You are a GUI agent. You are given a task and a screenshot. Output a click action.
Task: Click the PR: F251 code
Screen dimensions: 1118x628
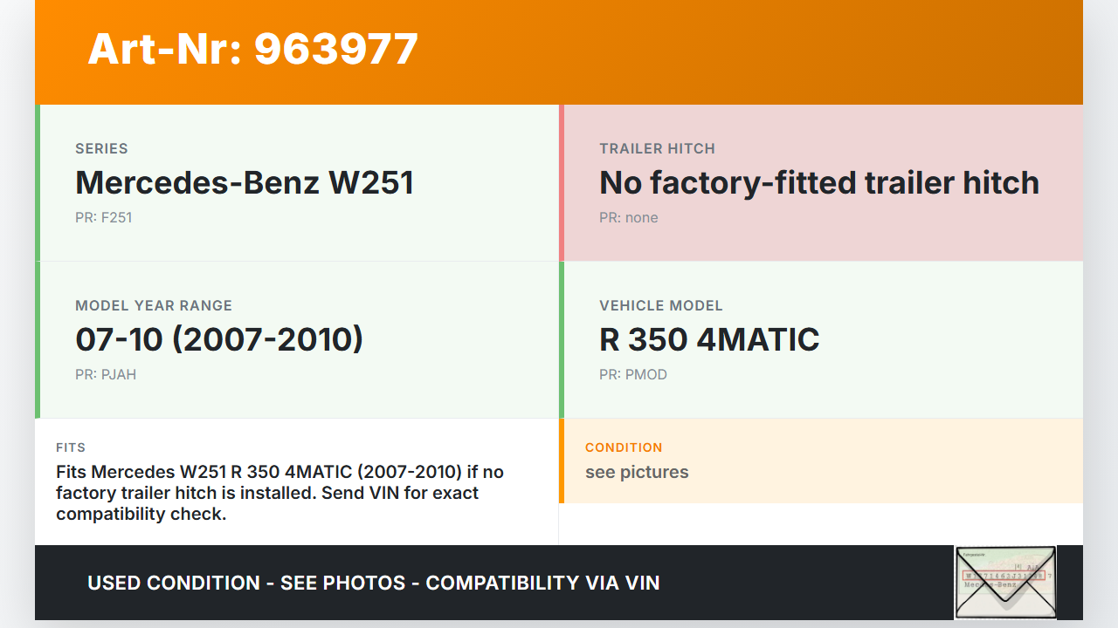click(x=103, y=217)
